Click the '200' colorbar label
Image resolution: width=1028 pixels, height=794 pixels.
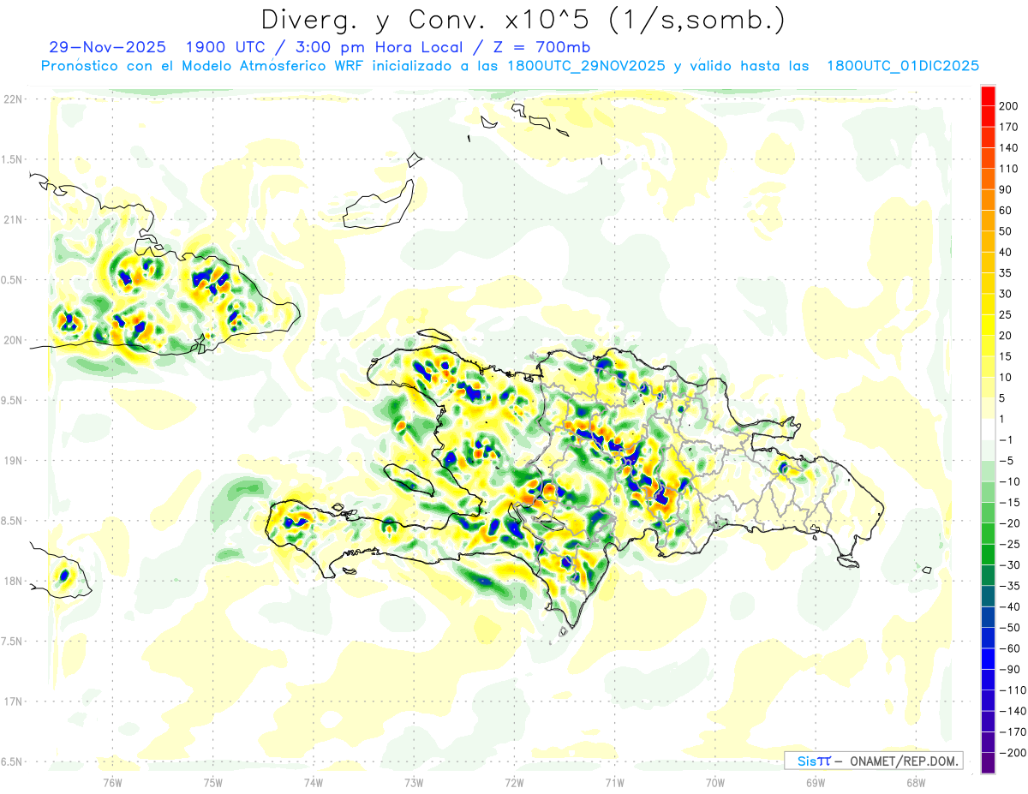pos(1010,106)
